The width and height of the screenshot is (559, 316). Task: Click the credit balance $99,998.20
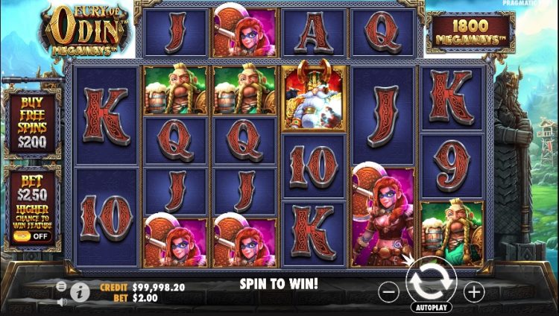pos(158,288)
